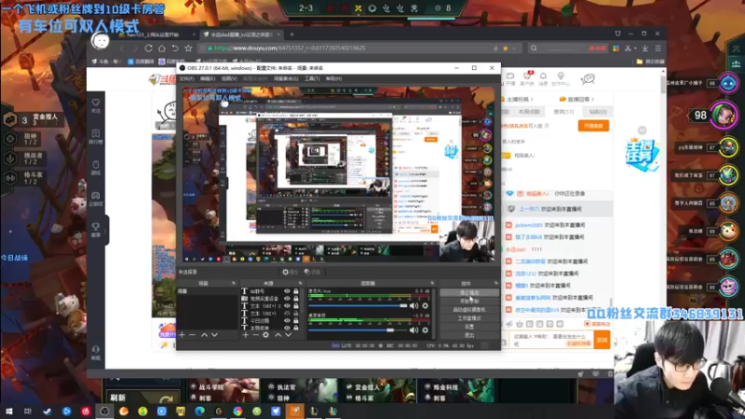The height and width of the screenshot is (419, 745).
Task: Toggle lock on 视频采集设备 source
Action: click(x=296, y=298)
